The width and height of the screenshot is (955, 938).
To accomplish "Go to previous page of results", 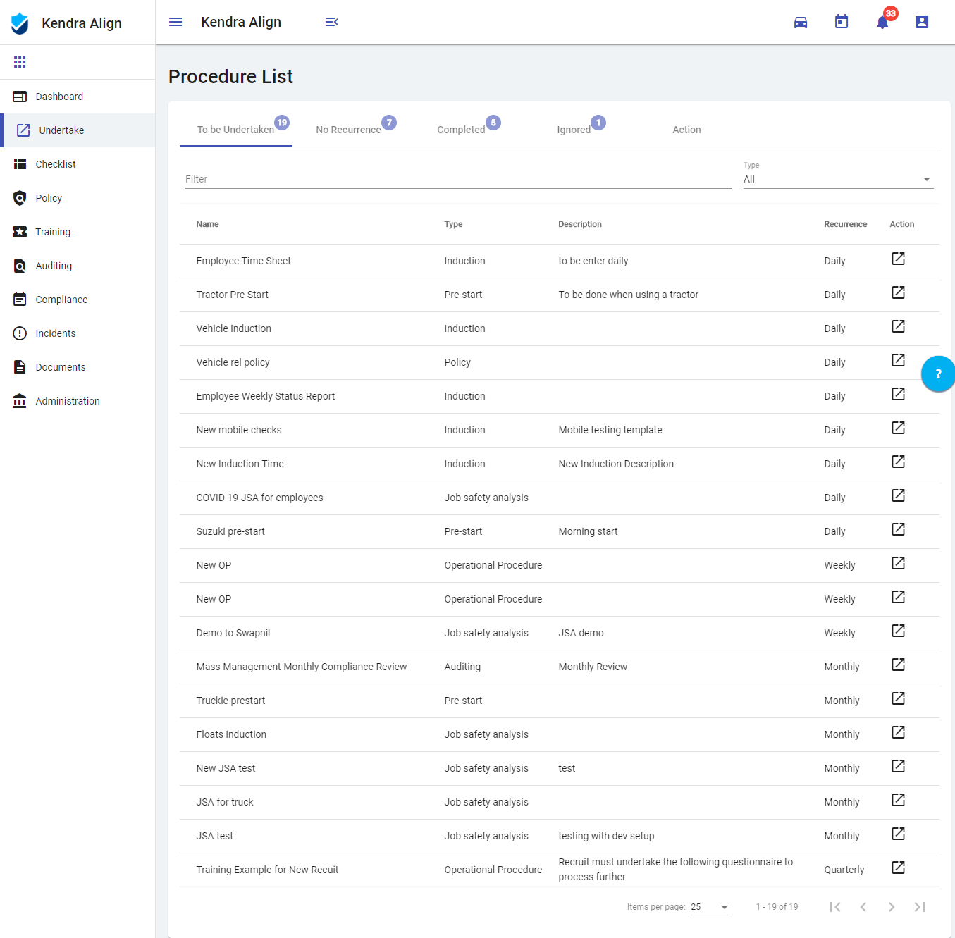I will tap(863, 907).
